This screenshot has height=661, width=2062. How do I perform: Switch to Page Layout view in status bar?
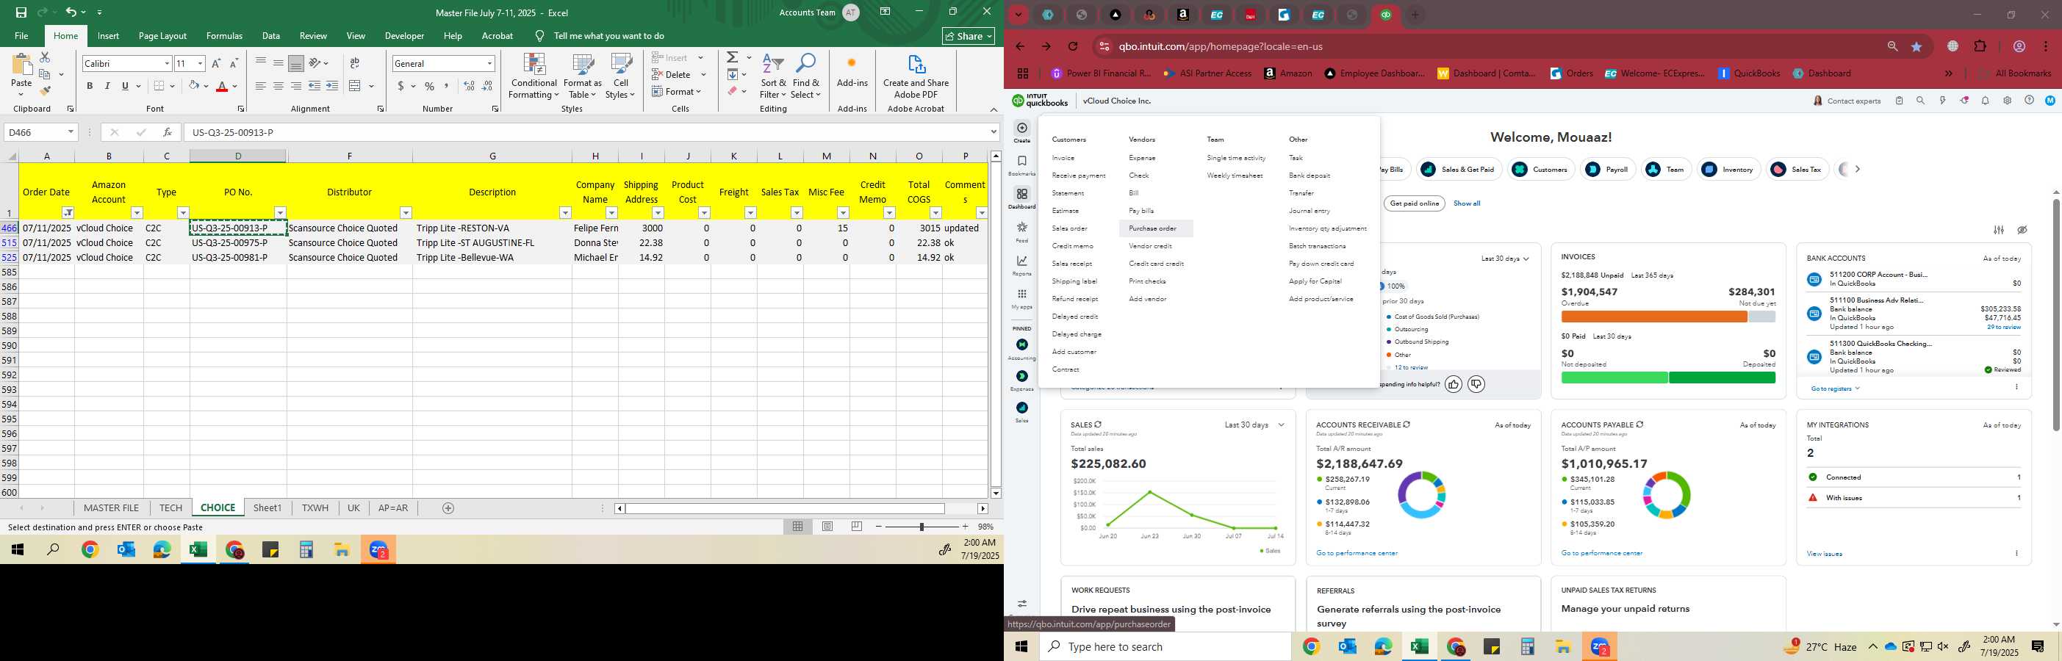click(827, 527)
